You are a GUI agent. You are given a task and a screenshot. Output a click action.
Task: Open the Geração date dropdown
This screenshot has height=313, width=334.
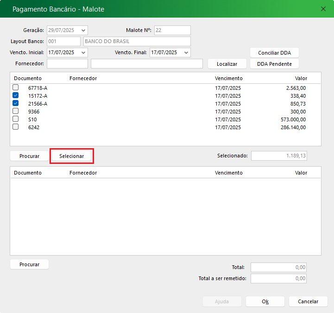(83, 30)
